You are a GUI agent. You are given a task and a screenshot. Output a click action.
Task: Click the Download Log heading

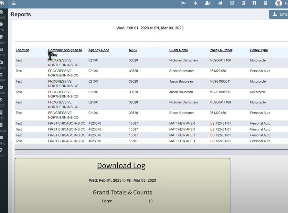(x=121, y=166)
